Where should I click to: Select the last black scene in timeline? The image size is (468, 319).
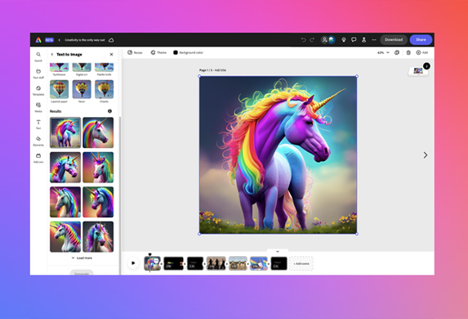click(279, 263)
